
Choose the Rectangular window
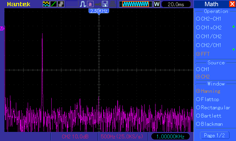click(213, 108)
